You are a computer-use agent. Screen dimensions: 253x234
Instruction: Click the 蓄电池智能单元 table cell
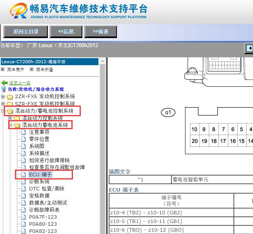click(212, 179)
